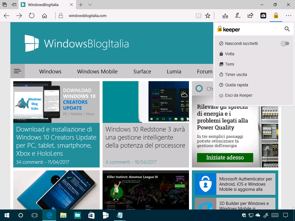Viewport: 295px width, 221px height.
Task: Open the black cloud extension icon
Action: pyautogui.click(x=263, y=16)
